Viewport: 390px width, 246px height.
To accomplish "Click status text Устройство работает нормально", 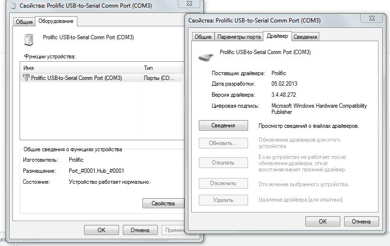I will tap(109, 182).
